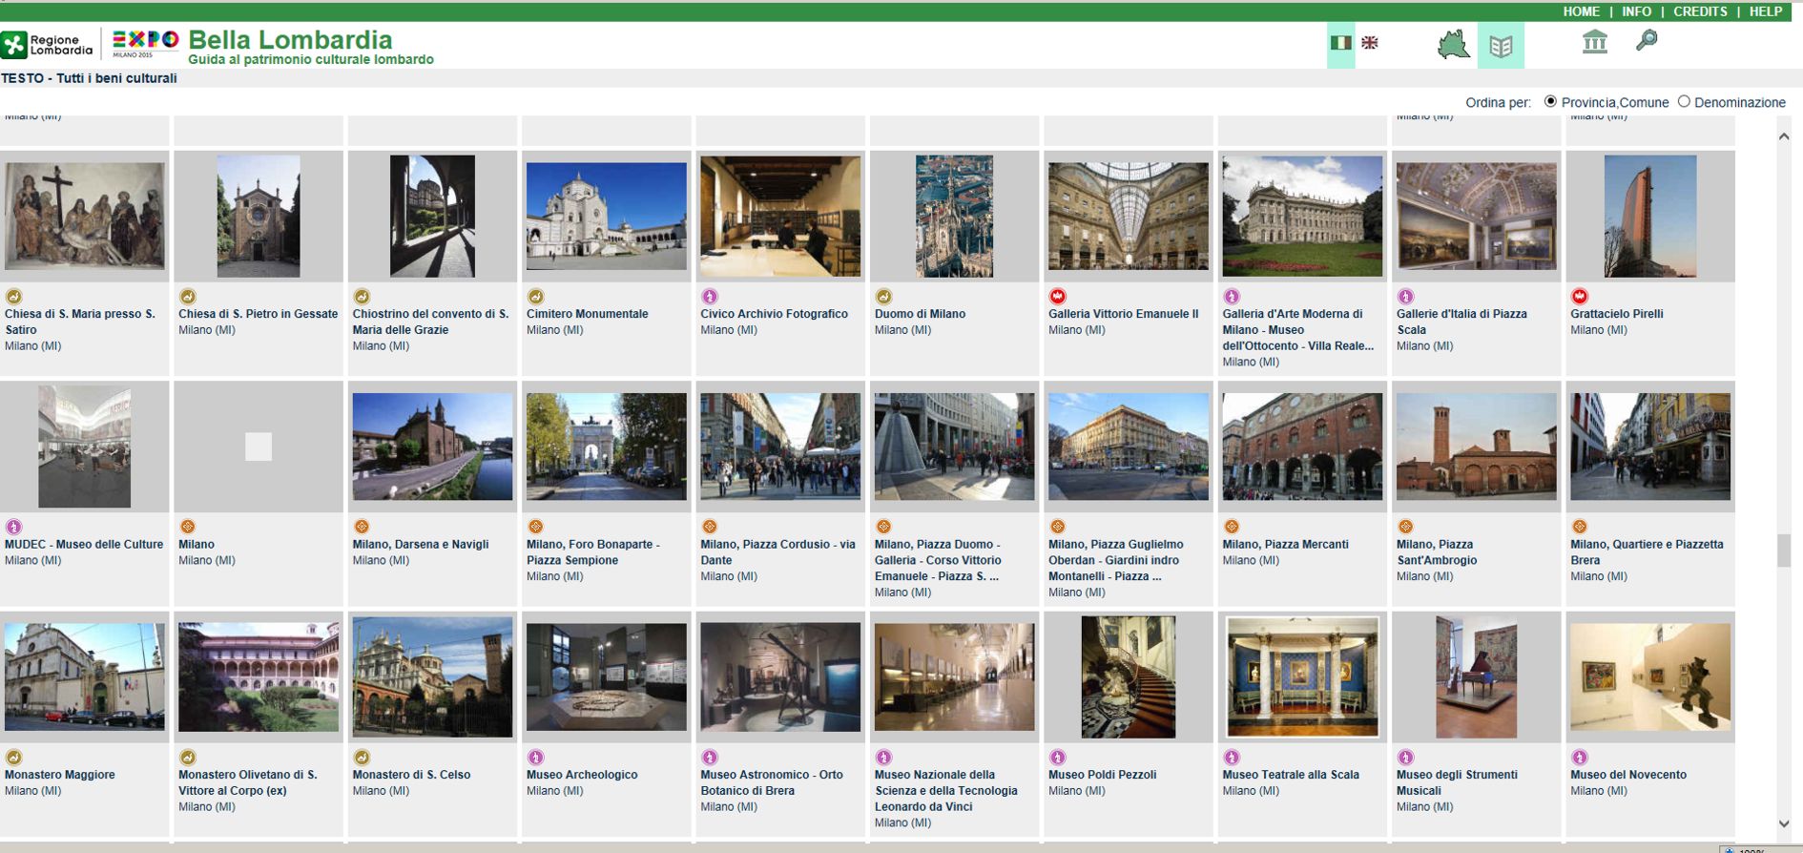Click the Galleria Vittorio Emanuele II thumbnail
The image size is (1803, 853).
(1128, 216)
